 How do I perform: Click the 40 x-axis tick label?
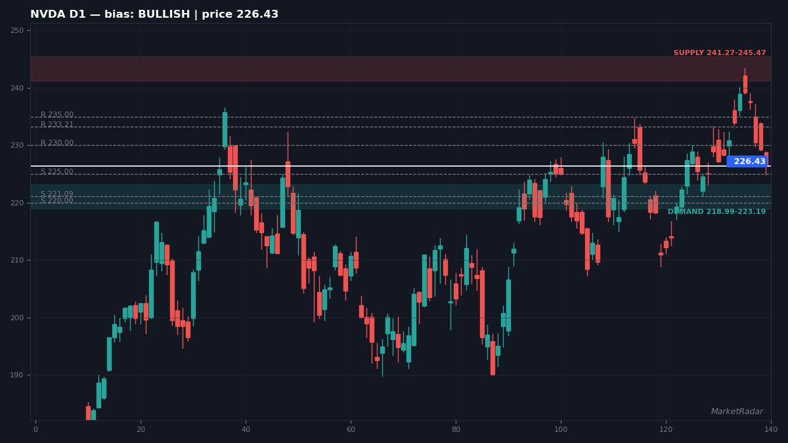246,429
